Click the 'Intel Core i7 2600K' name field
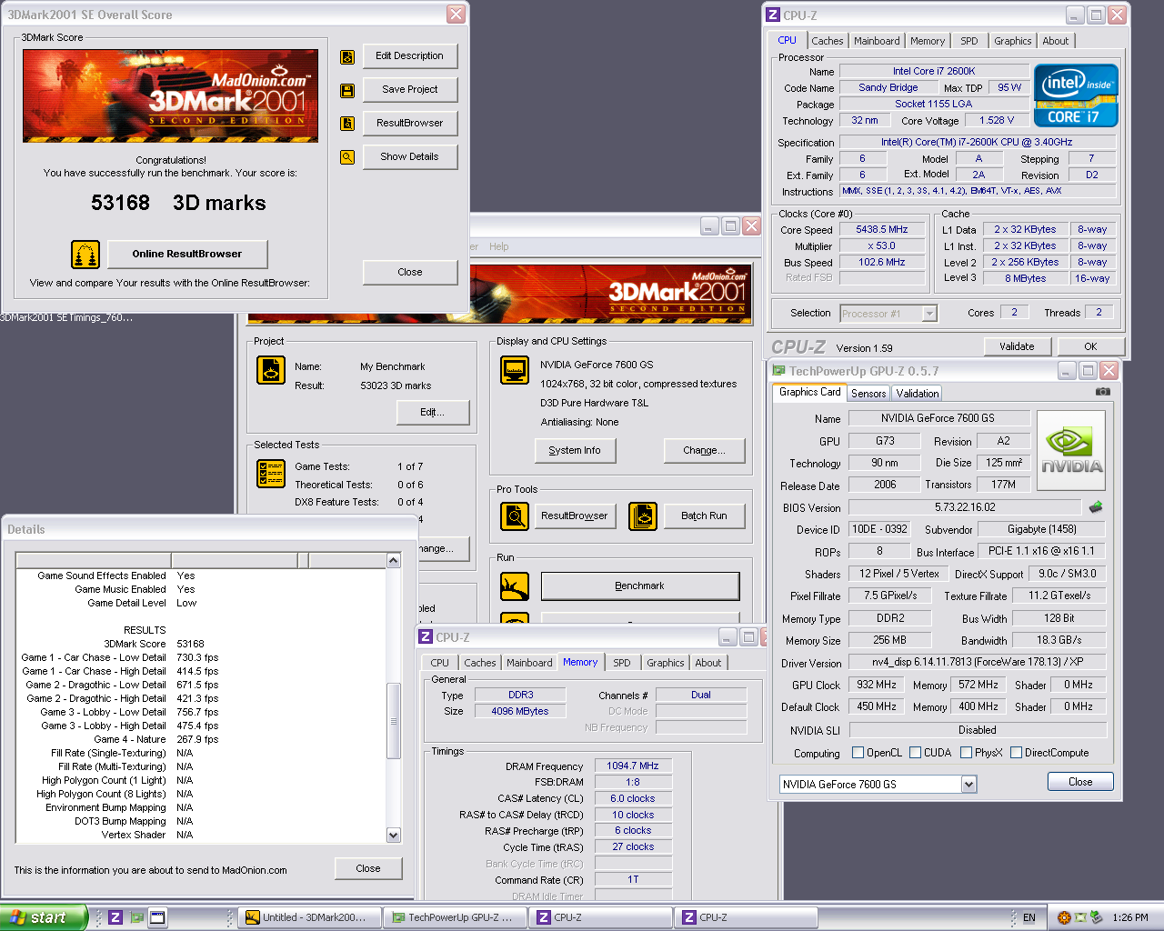 [x=934, y=71]
